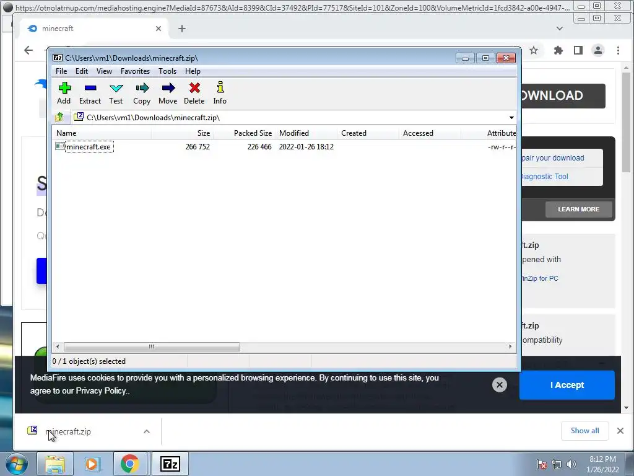This screenshot has height=476, width=634.
Task: Open the Favorites menu
Action: pyautogui.click(x=136, y=71)
